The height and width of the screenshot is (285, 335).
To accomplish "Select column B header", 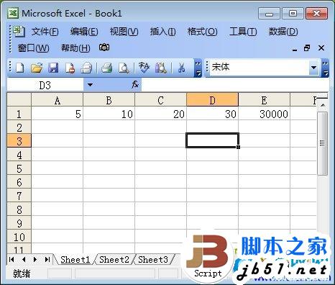I will (x=109, y=100).
